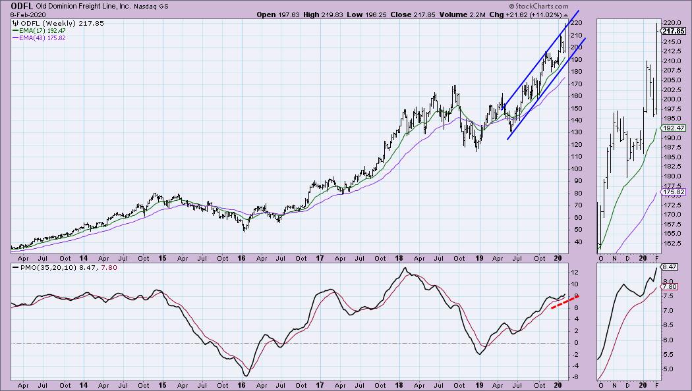Click the red dashed trendline on PMO

coord(565,302)
